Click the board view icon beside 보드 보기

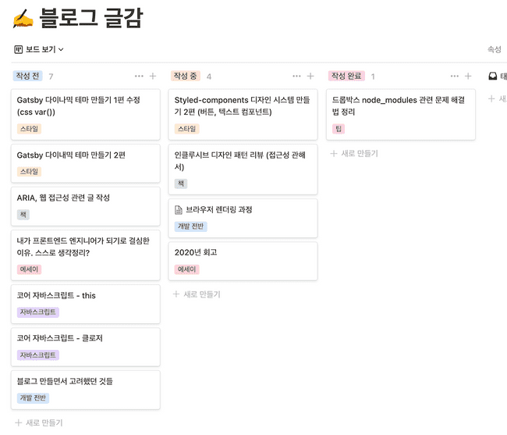click(19, 49)
